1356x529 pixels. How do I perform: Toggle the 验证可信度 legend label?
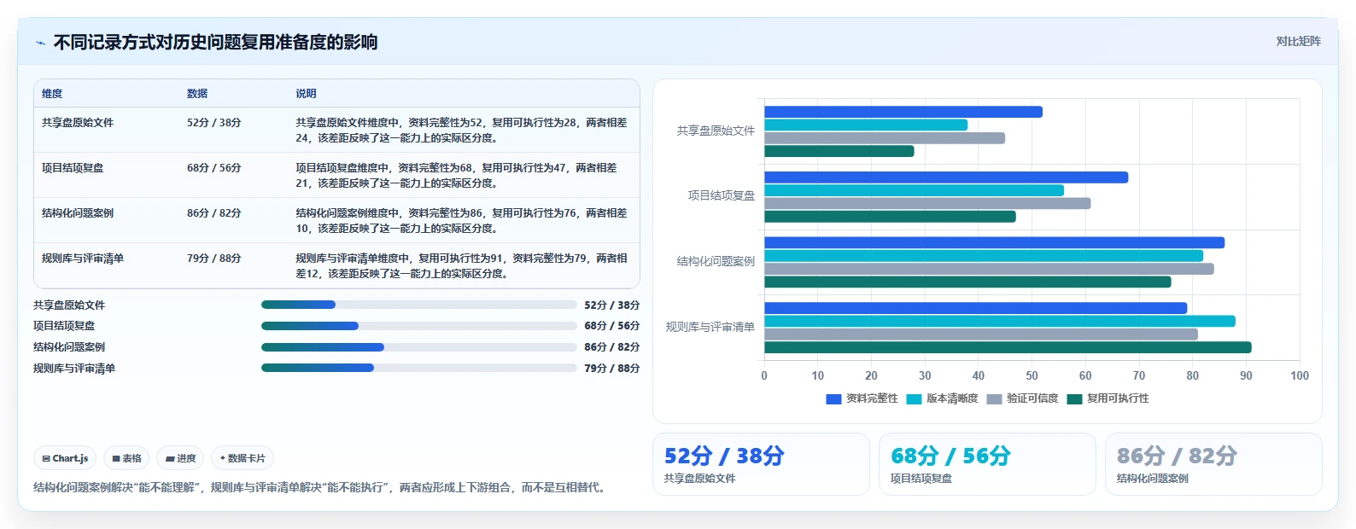point(1032,398)
